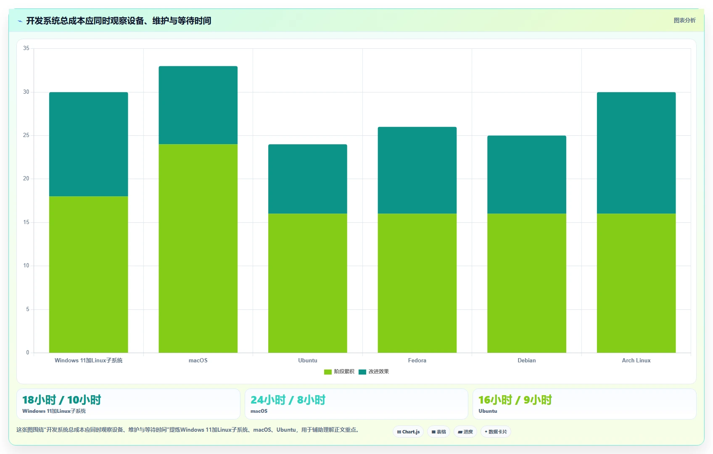Click the green 阶段累积 bar for Arch Linux
Viewport: 713px width, 454px height.
point(636,283)
